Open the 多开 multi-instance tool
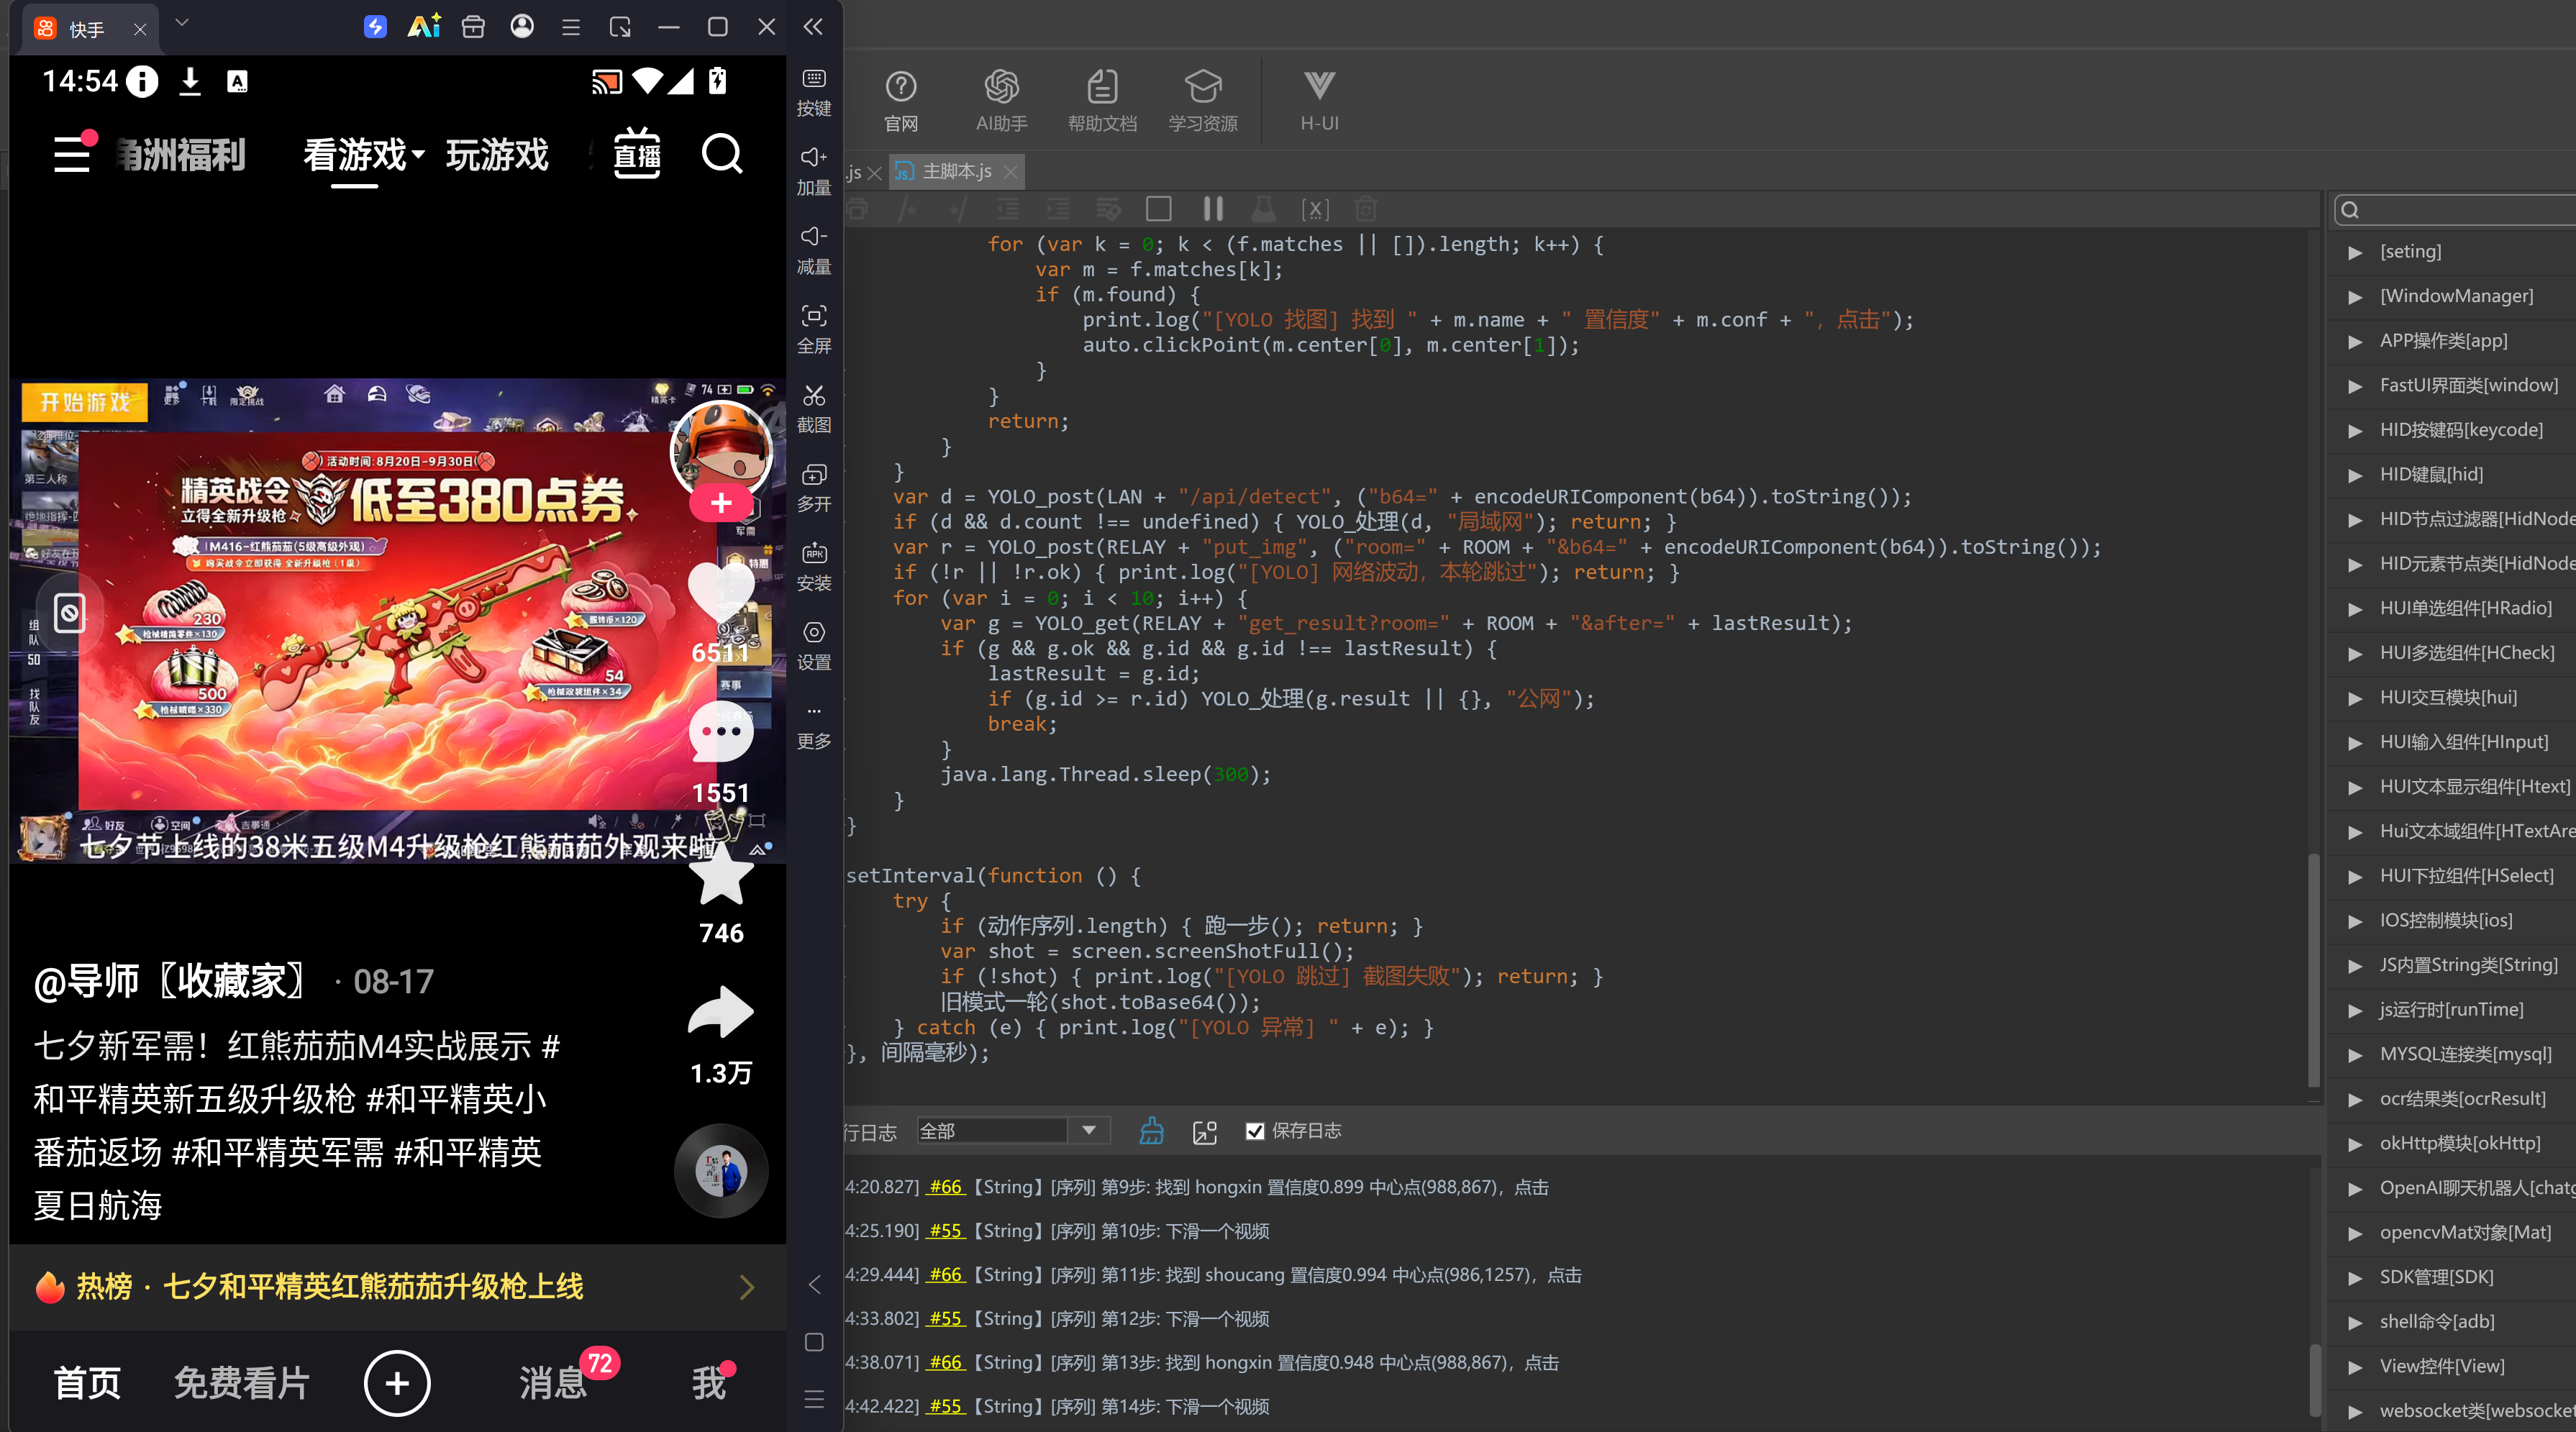 [814, 487]
